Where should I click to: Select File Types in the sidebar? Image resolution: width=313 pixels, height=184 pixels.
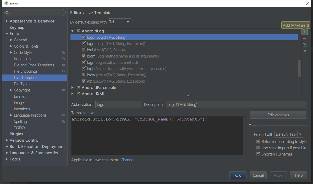tap(22, 84)
